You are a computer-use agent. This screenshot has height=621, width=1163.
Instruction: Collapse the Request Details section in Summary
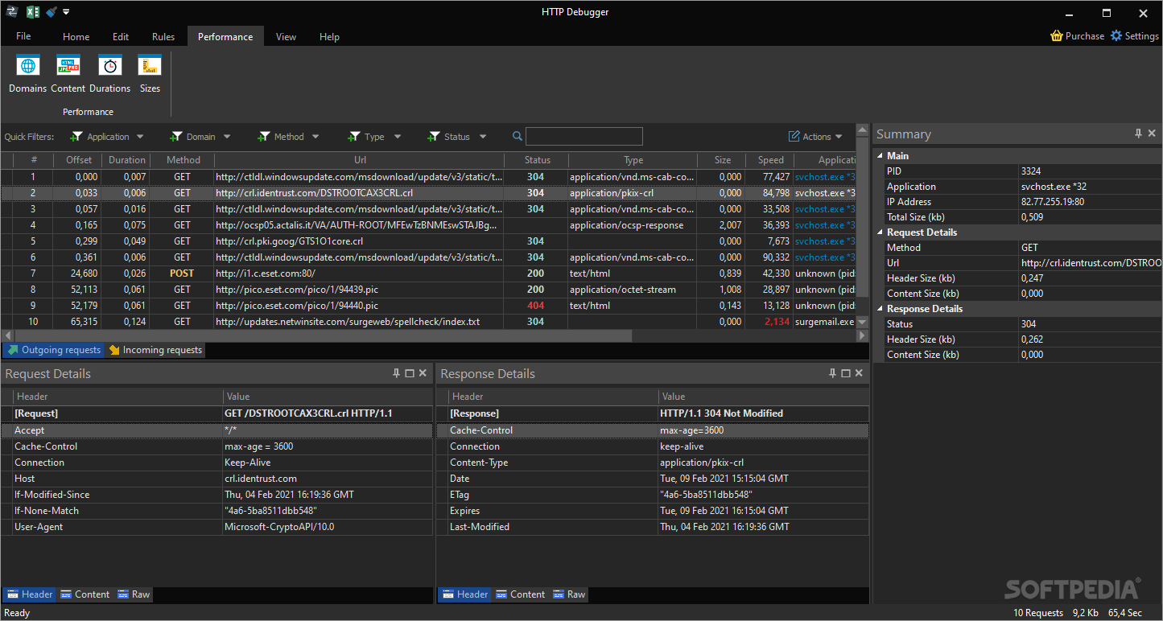pos(880,232)
